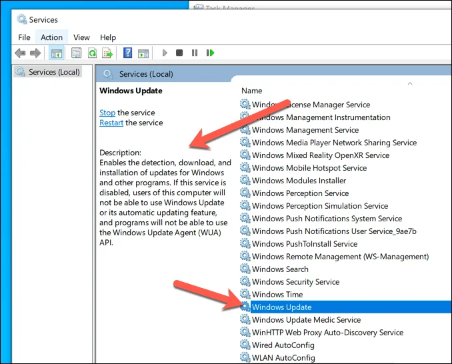Click gear icon beside Windows Time

(x=245, y=294)
